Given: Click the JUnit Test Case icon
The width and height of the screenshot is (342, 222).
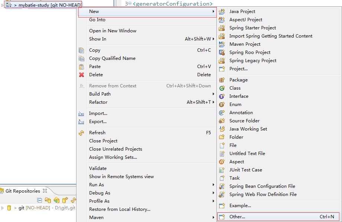Looking at the screenshot, I should [x=222, y=170].
